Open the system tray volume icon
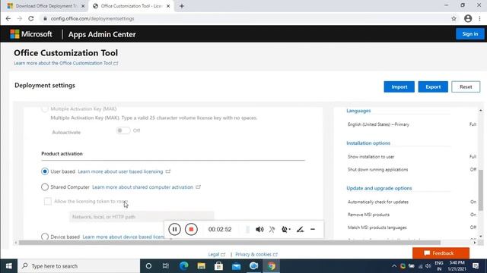 [428, 266]
